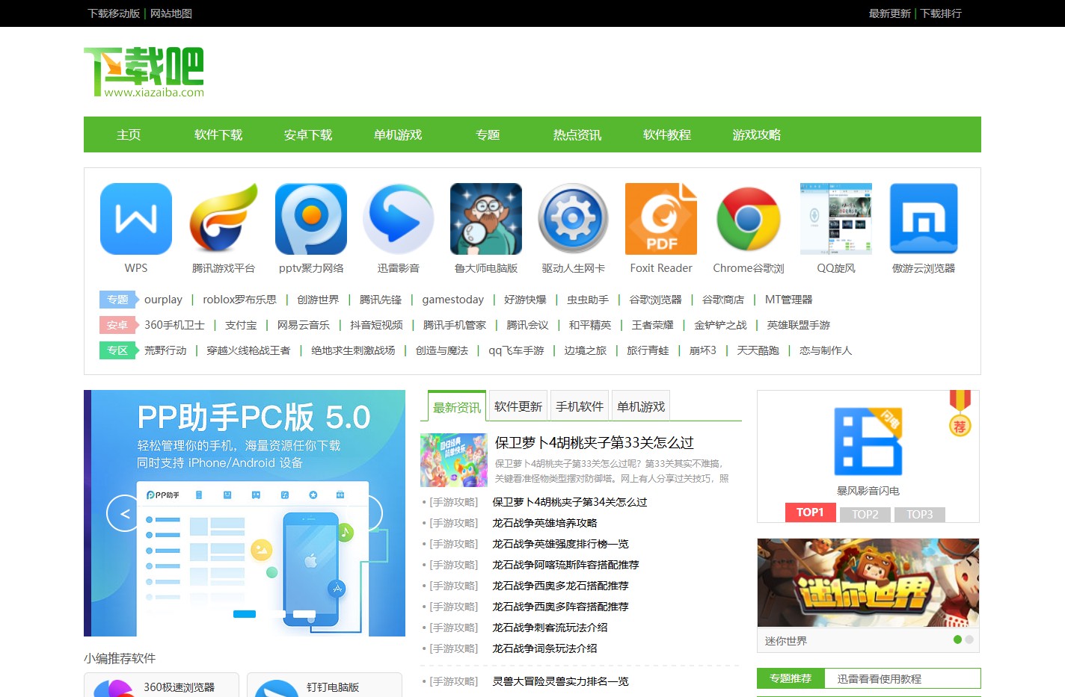Open the 迅雷影音 icon
This screenshot has height=697, width=1065.
tap(399, 219)
